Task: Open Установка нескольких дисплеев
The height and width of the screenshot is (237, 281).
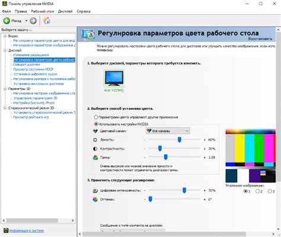Action: tap(39, 84)
